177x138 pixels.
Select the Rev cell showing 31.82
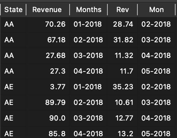[x=122, y=40]
